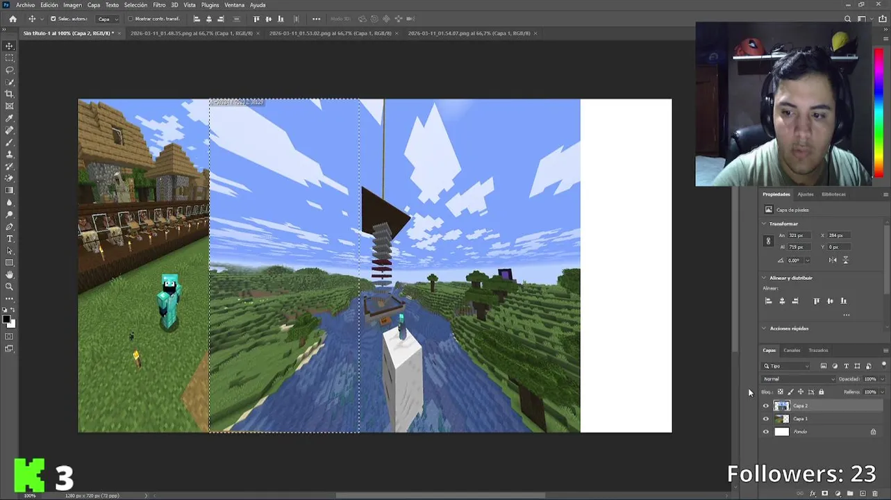The image size is (891, 500).
Task: Switch to the Ajustes tab
Action: pos(806,194)
